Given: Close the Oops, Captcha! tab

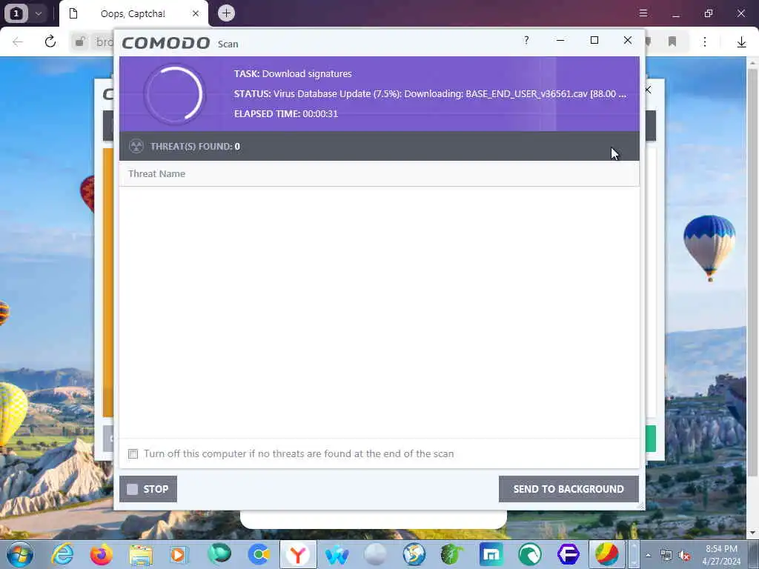Looking at the screenshot, I should coord(196,13).
